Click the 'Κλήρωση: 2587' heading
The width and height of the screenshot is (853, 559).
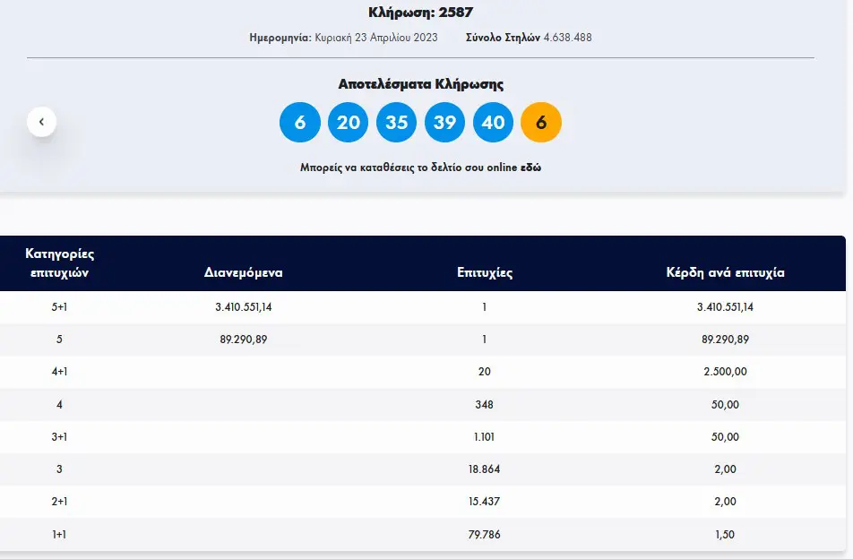tap(420, 12)
